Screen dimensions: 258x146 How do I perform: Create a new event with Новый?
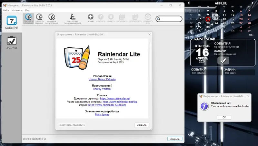(x=91, y=18)
